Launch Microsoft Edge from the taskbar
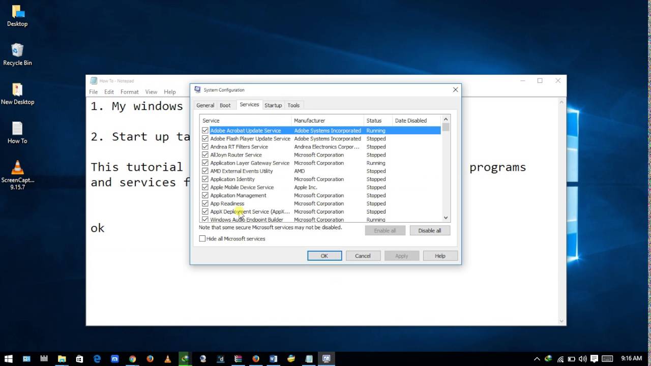This screenshot has width=651, height=366. [97, 358]
